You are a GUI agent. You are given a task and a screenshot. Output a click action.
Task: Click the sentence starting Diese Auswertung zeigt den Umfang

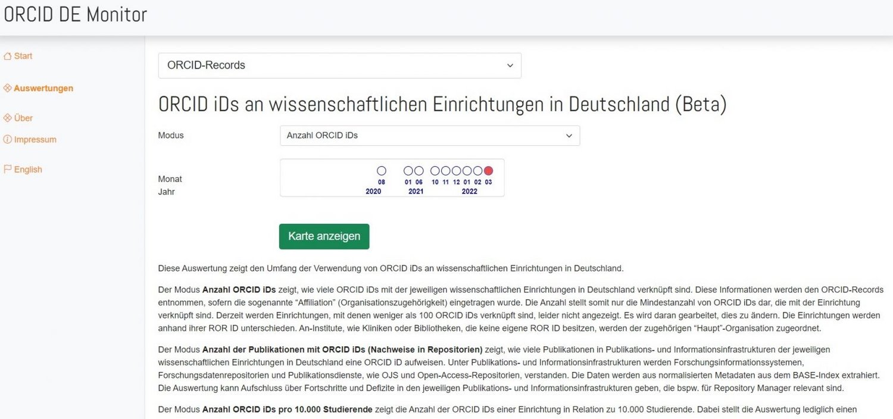(x=391, y=268)
